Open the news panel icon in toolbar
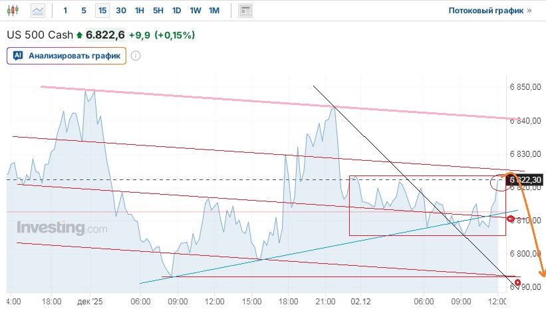Screen dimensions: 546x309 245,11
